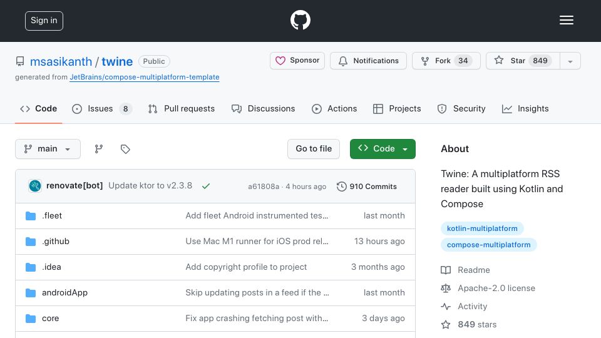Viewport: 601px width, 338px height.
Task: Click the Go to file button
Action: [x=314, y=149]
